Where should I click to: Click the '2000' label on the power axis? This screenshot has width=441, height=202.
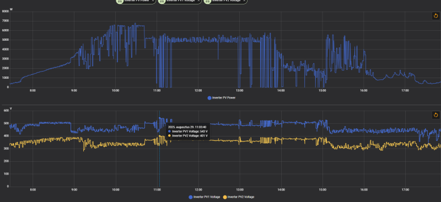(6, 68)
